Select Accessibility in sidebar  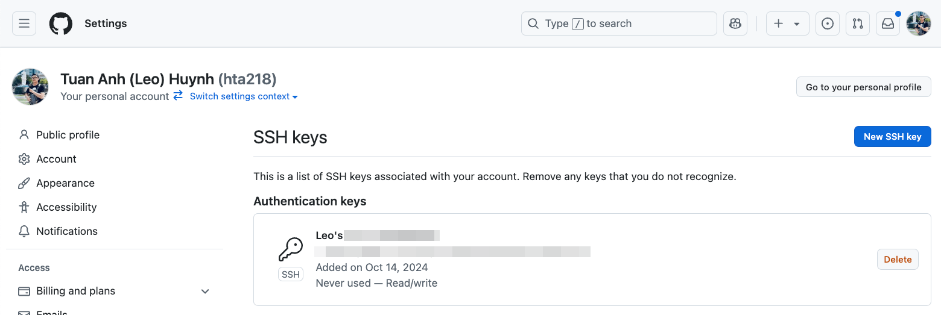click(x=66, y=207)
